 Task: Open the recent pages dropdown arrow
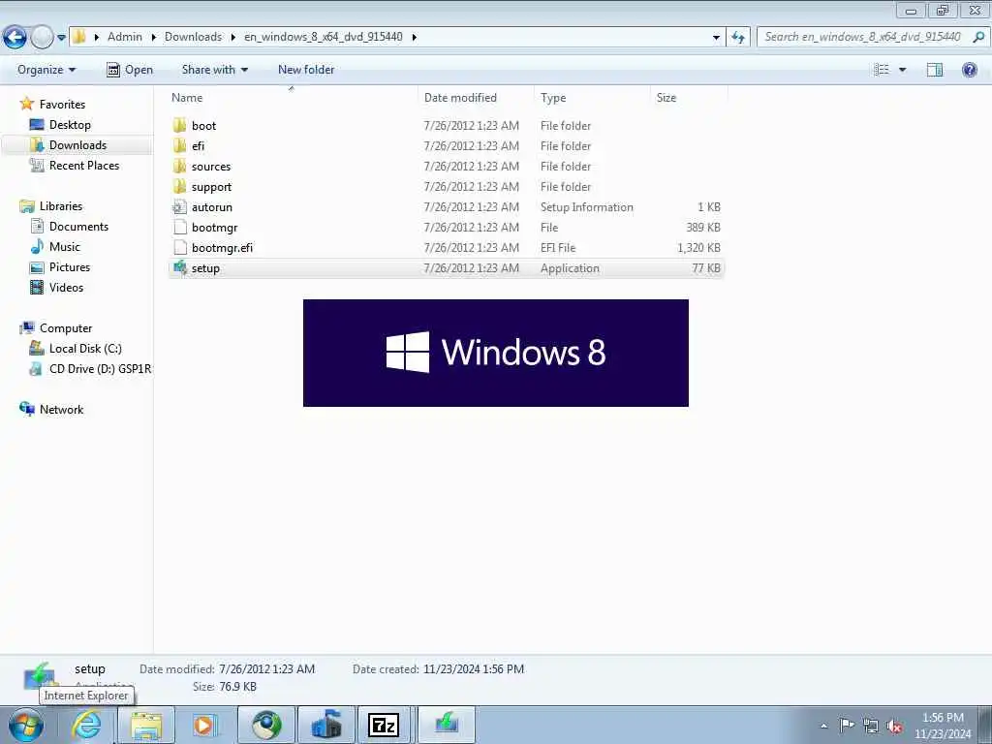(61, 38)
